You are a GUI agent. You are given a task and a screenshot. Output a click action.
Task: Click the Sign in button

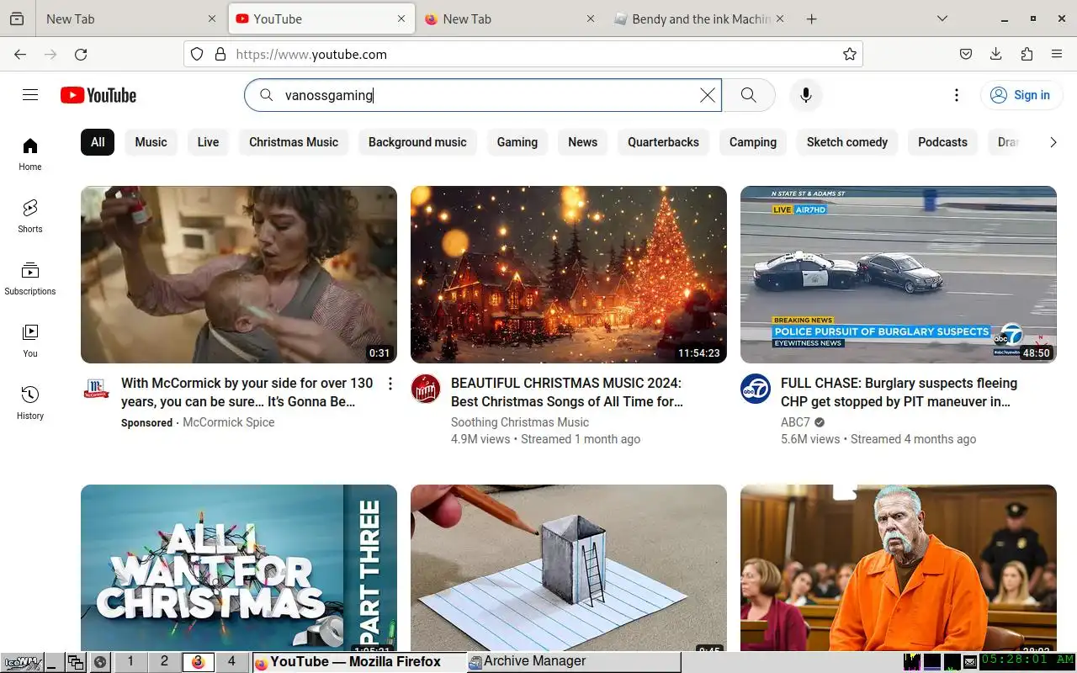1021,95
